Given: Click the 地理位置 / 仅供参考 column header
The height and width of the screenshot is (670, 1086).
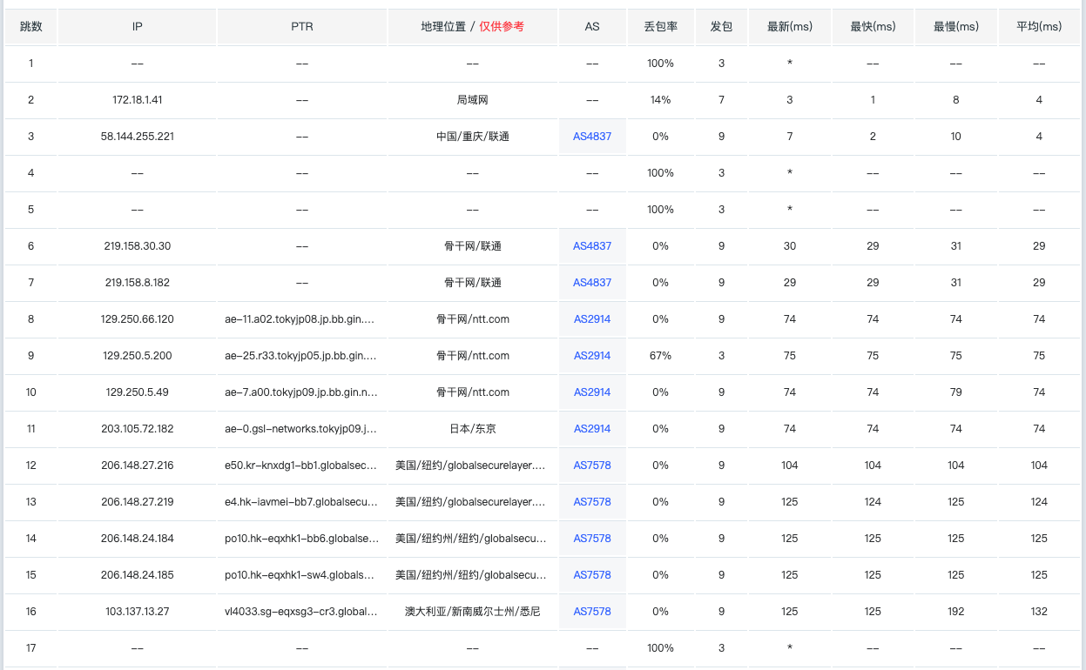Looking at the screenshot, I should (472, 27).
